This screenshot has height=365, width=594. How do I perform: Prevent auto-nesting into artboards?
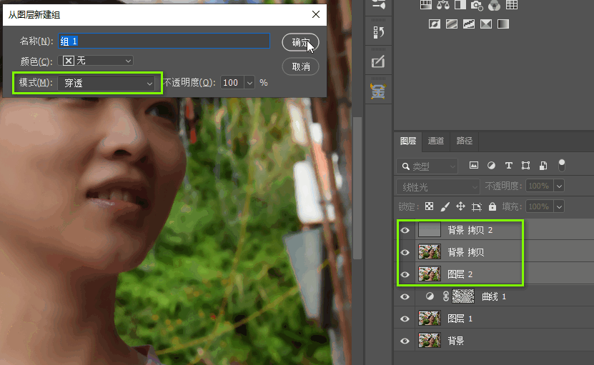pos(477,206)
